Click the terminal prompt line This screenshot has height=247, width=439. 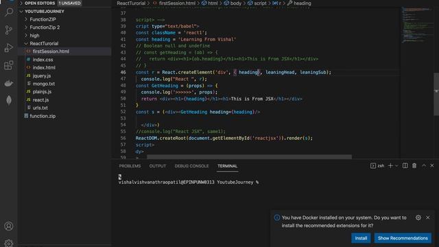click(189, 183)
